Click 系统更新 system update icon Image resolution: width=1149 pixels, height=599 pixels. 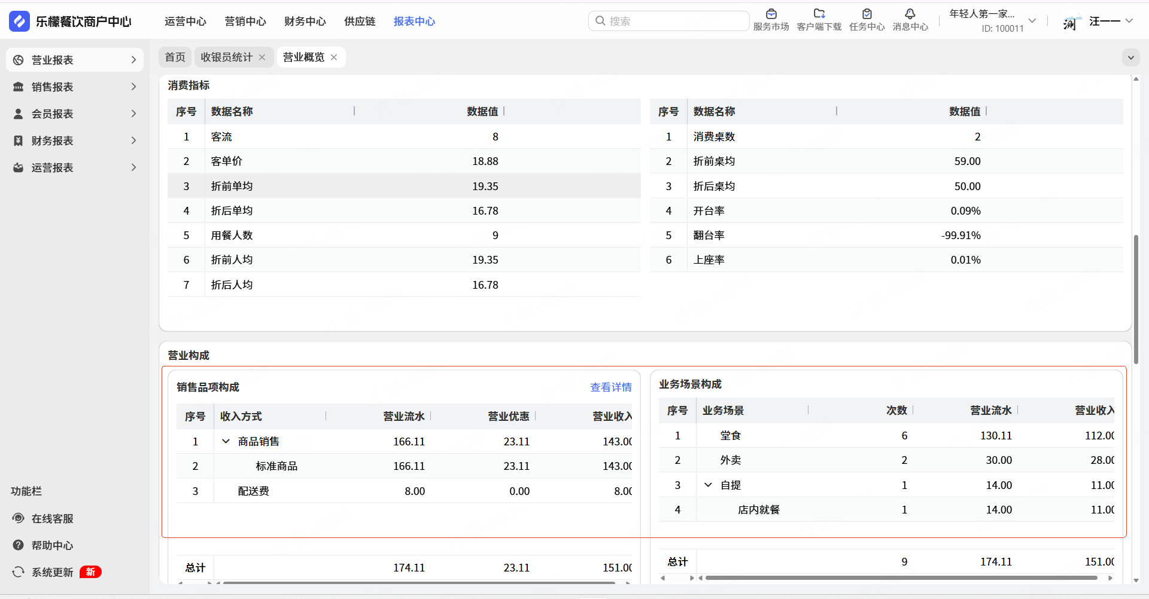(x=19, y=572)
